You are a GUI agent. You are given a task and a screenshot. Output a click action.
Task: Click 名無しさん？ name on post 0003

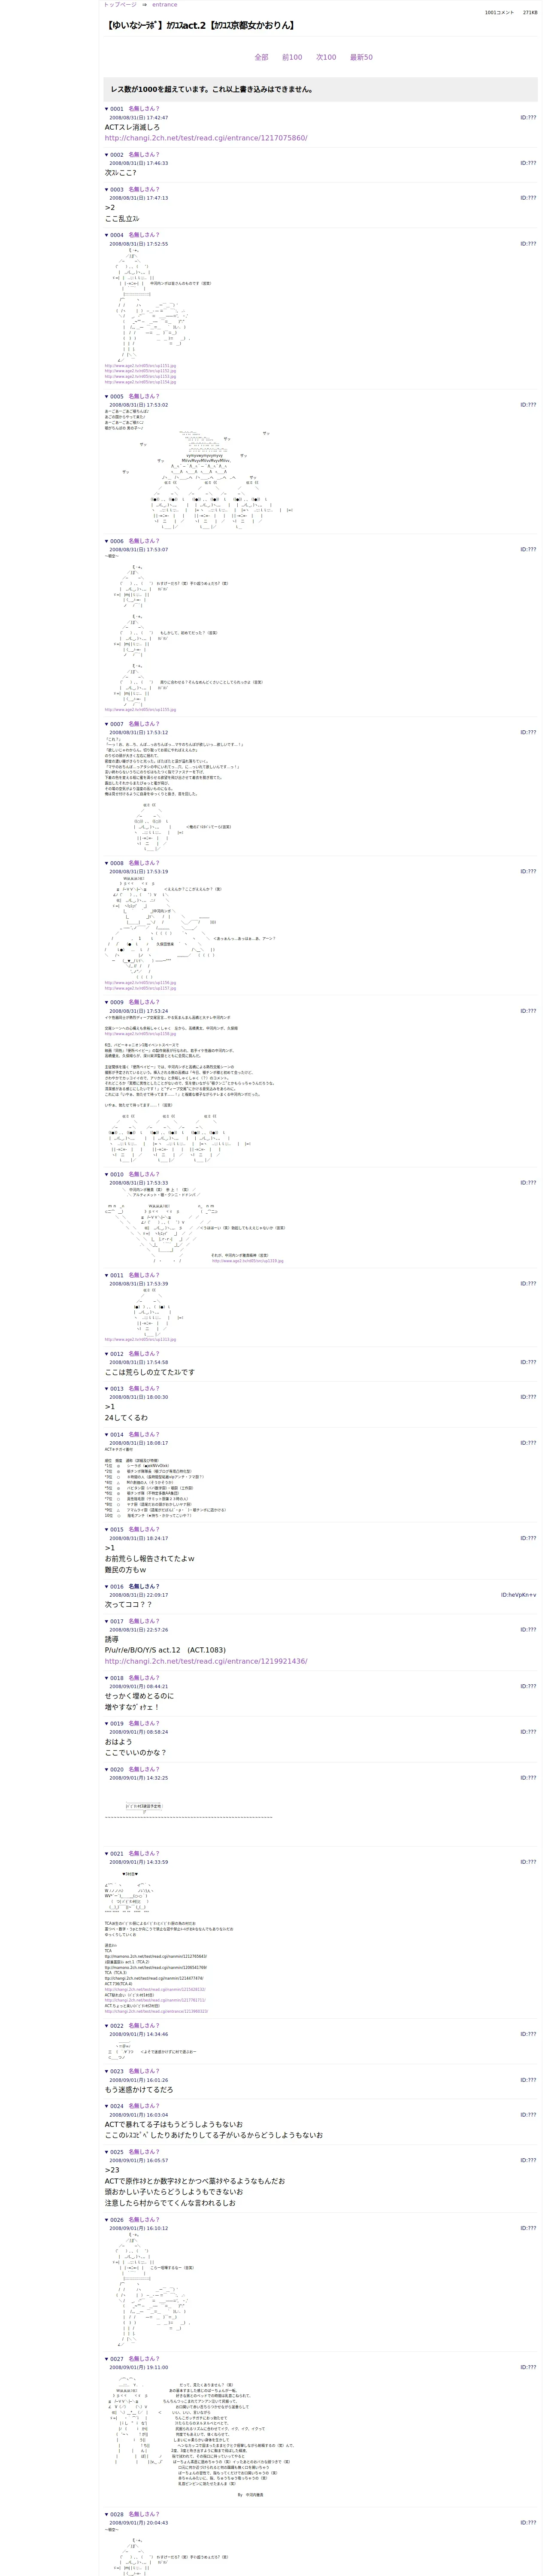pyautogui.click(x=144, y=189)
